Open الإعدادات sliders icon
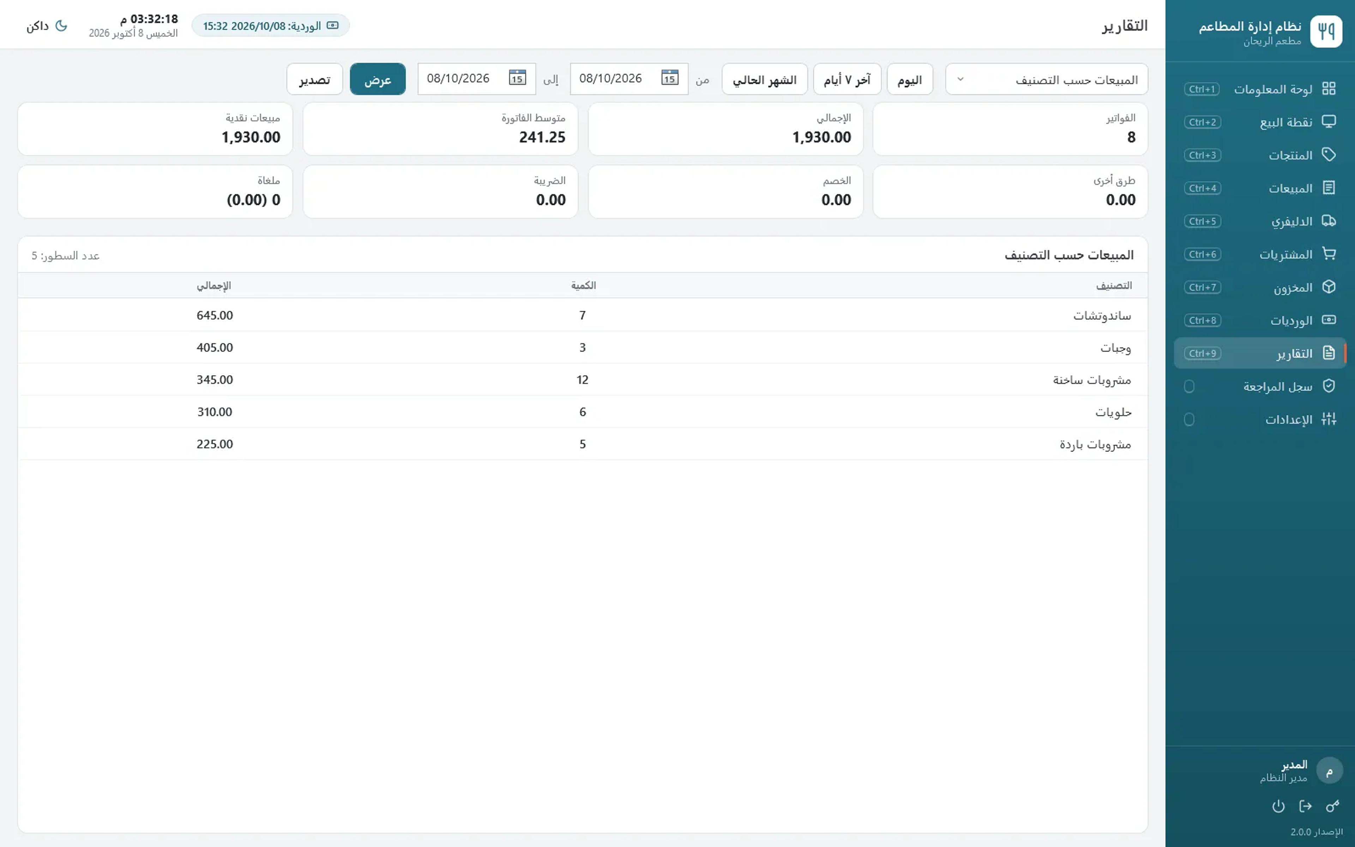The width and height of the screenshot is (1355, 847). tap(1329, 419)
